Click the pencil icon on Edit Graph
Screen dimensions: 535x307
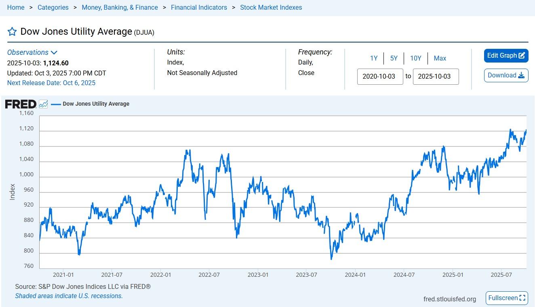(x=522, y=56)
